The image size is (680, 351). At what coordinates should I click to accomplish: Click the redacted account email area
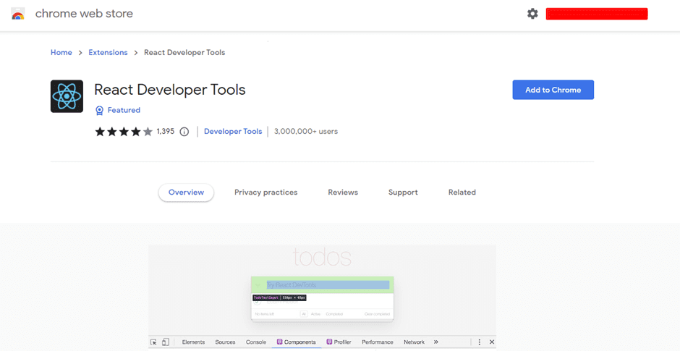pos(597,14)
